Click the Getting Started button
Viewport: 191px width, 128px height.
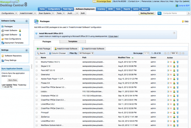(x=147, y=13)
